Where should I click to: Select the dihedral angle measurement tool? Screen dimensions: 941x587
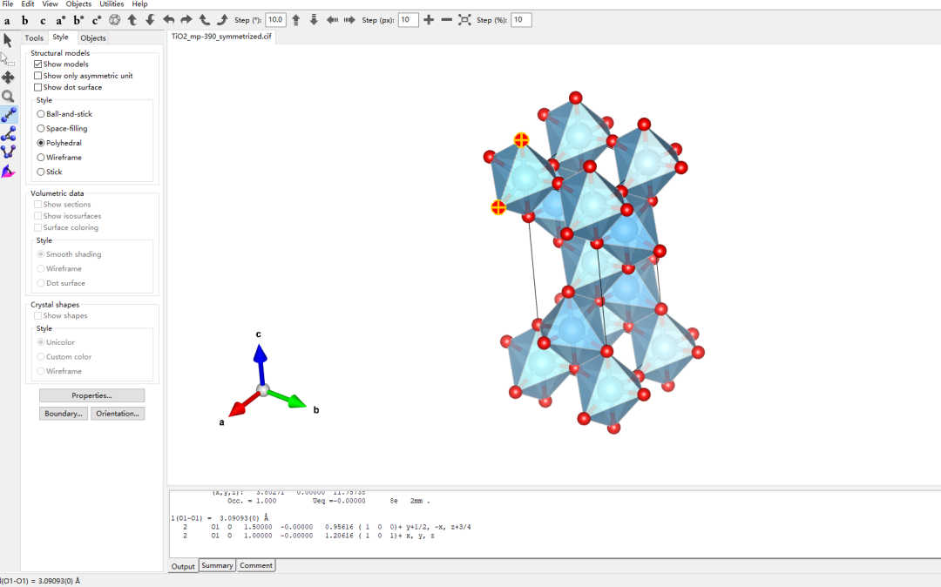pyautogui.click(x=8, y=152)
